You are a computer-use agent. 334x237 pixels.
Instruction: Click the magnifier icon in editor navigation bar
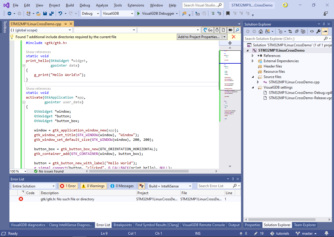(x=237, y=30)
